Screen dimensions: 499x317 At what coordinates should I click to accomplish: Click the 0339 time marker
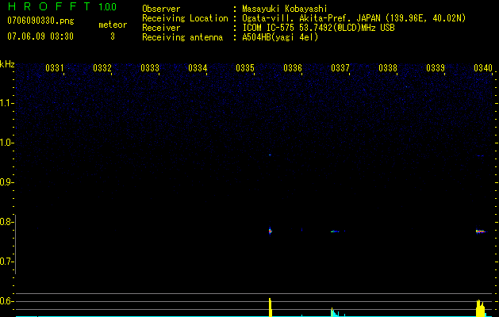(x=436, y=68)
